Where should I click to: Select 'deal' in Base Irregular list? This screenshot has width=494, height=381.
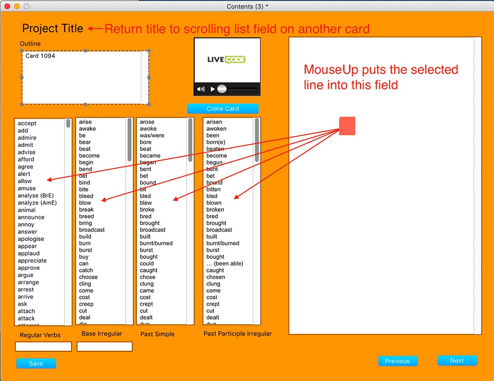coord(85,317)
